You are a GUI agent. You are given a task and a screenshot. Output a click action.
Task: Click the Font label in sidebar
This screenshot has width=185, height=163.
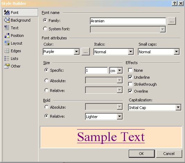[x=15, y=13]
